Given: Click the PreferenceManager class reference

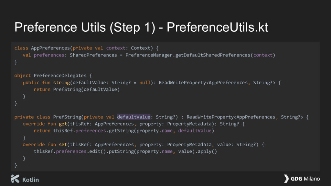Looking at the screenshot, I should click(149, 55).
